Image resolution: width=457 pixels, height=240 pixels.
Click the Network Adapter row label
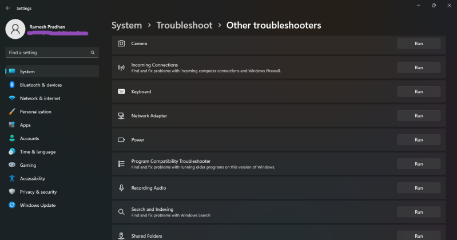[149, 115]
